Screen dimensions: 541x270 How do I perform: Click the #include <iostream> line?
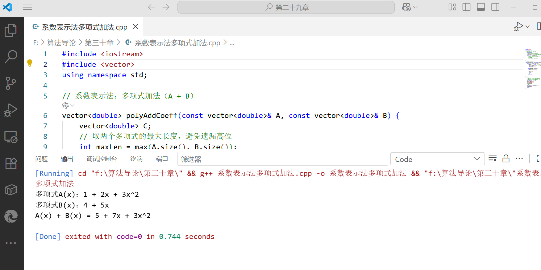[102, 54]
